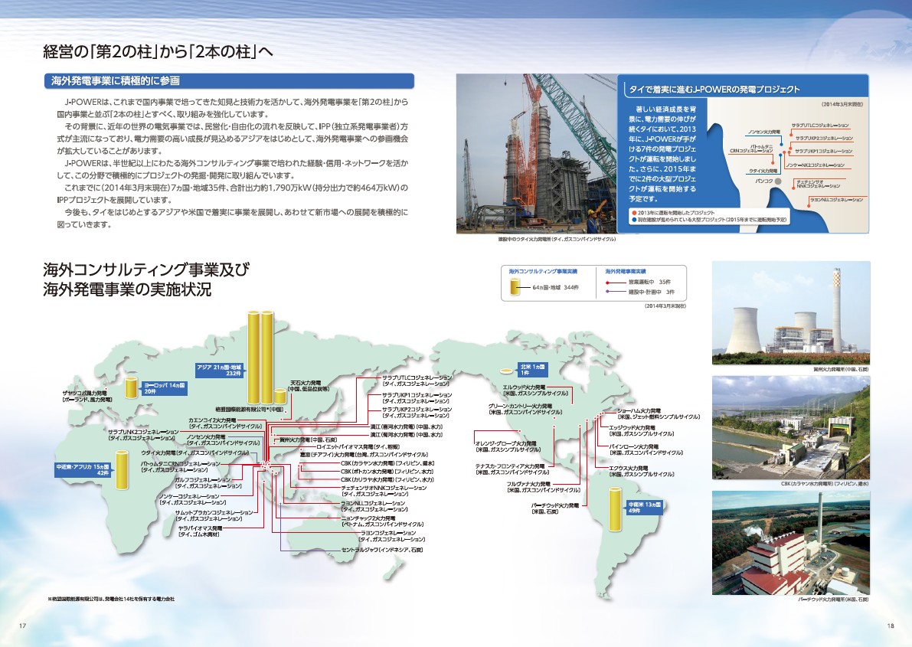Click ウタイ火力発電 label in the Thailand inset
Viewport: 912px width, 647px height.
point(763,171)
